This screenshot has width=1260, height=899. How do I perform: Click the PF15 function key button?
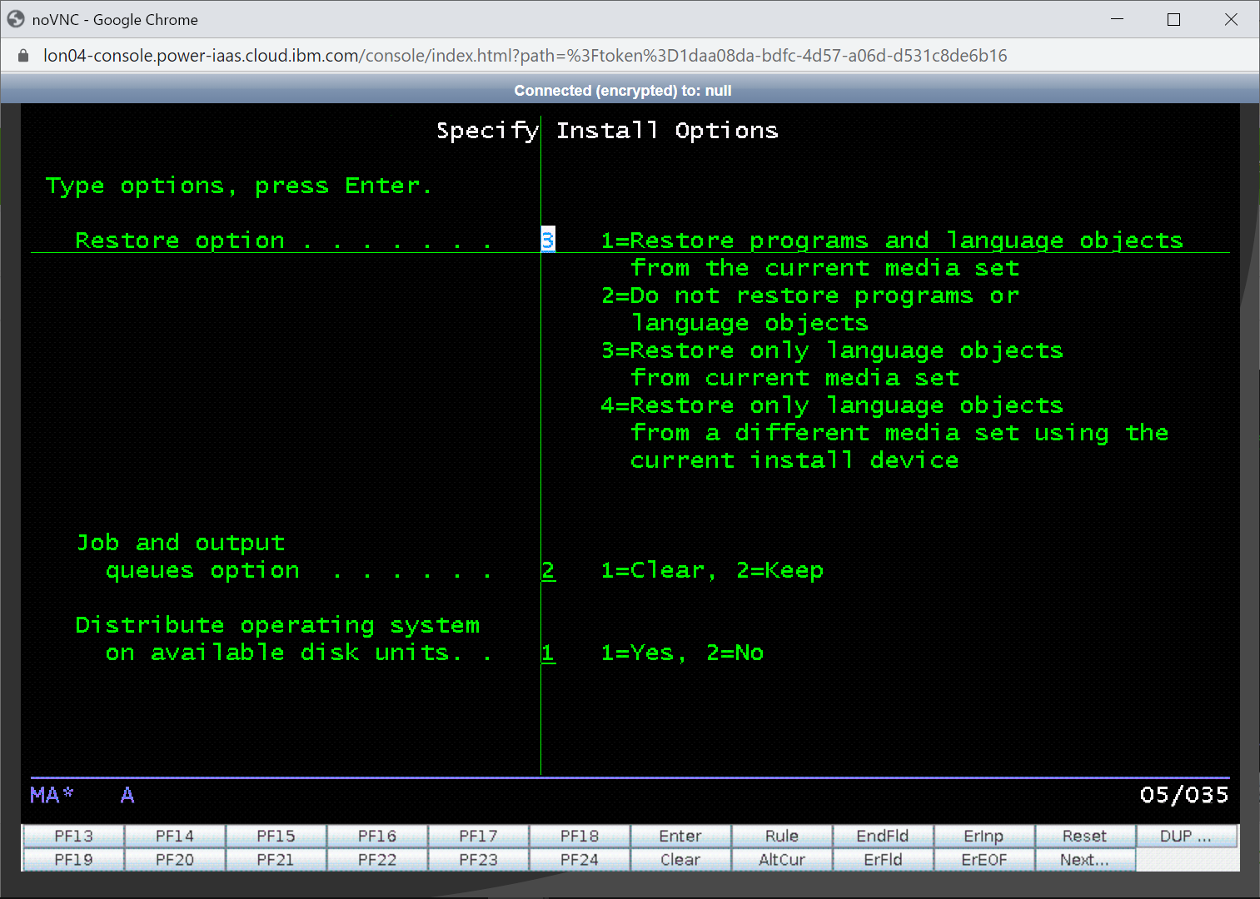(x=276, y=836)
